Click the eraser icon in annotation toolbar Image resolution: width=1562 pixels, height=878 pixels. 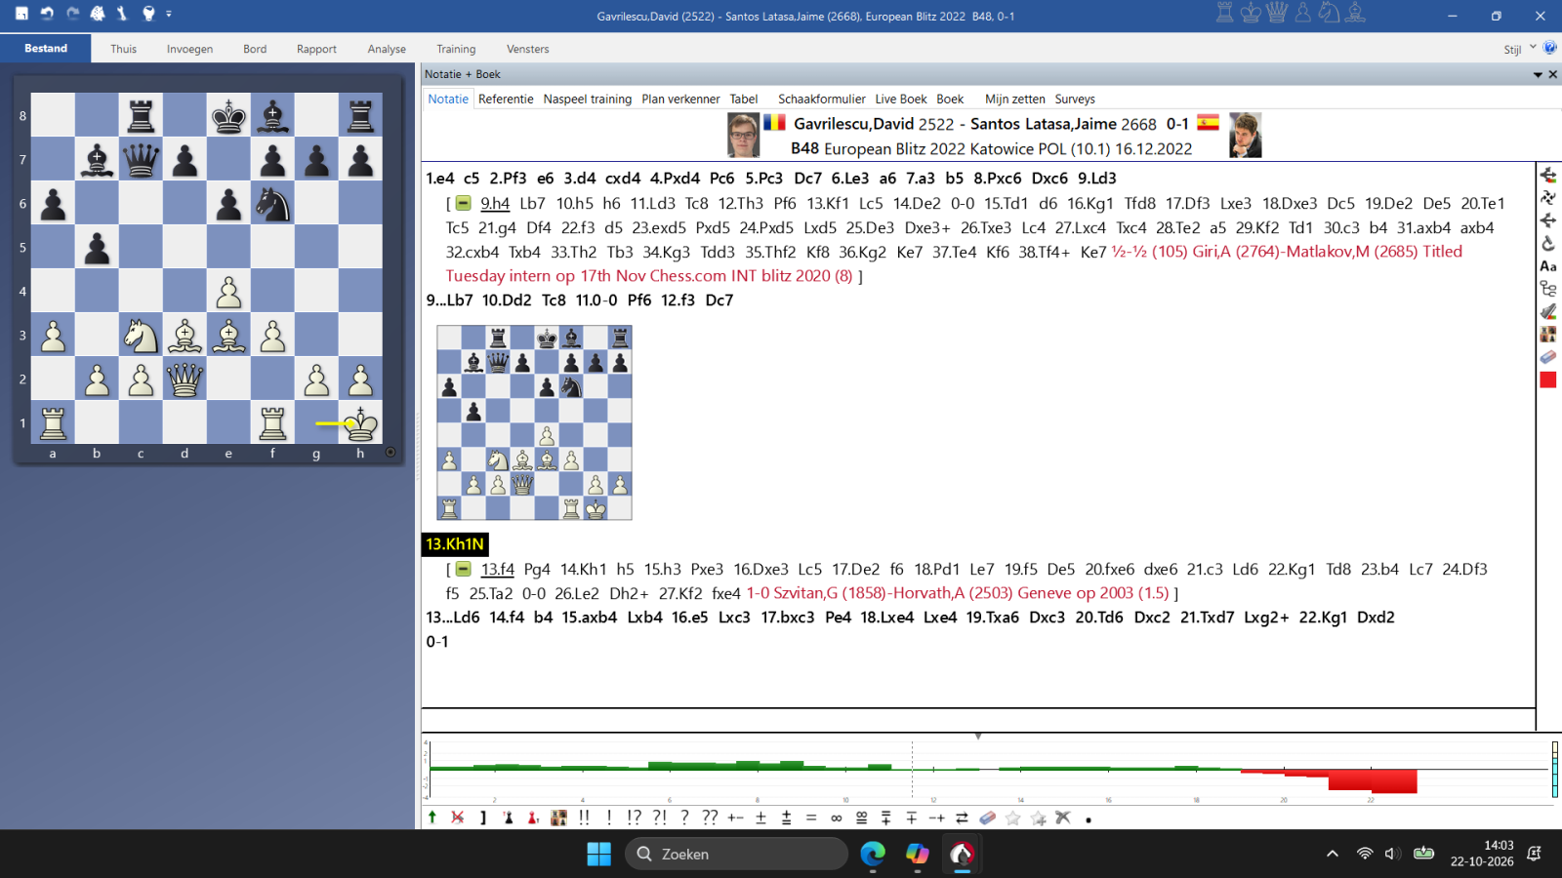coord(988,818)
